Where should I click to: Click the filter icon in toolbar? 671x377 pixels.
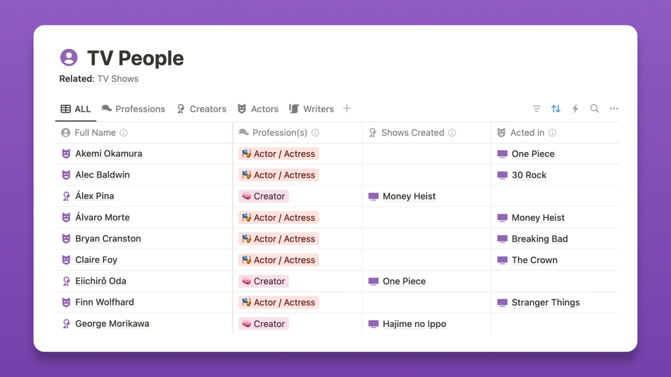pos(536,109)
